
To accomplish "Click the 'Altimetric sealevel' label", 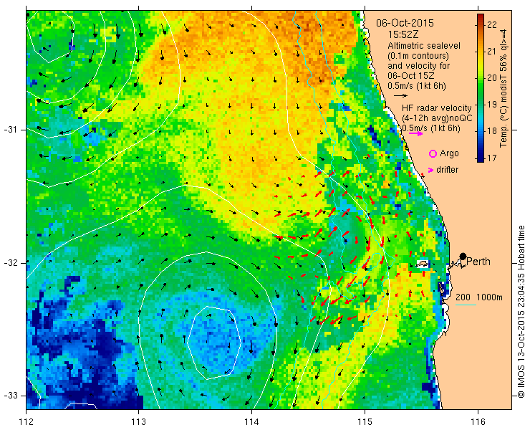I will tap(424, 46).
